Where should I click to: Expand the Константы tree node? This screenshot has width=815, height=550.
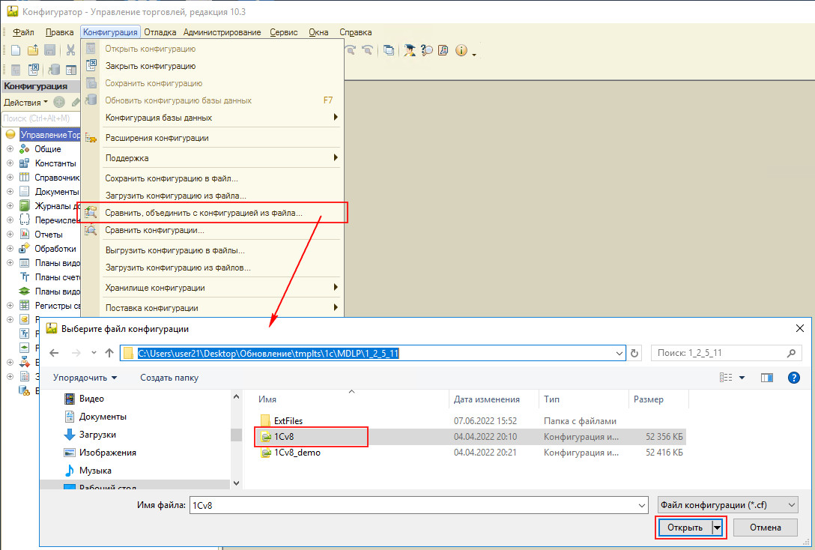[10, 163]
